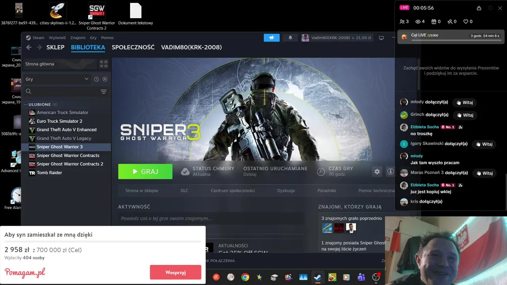Open VADIM80(KRK-2008) profile tab
This screenshot has width=507, height=285.
(x=191, y=47)
